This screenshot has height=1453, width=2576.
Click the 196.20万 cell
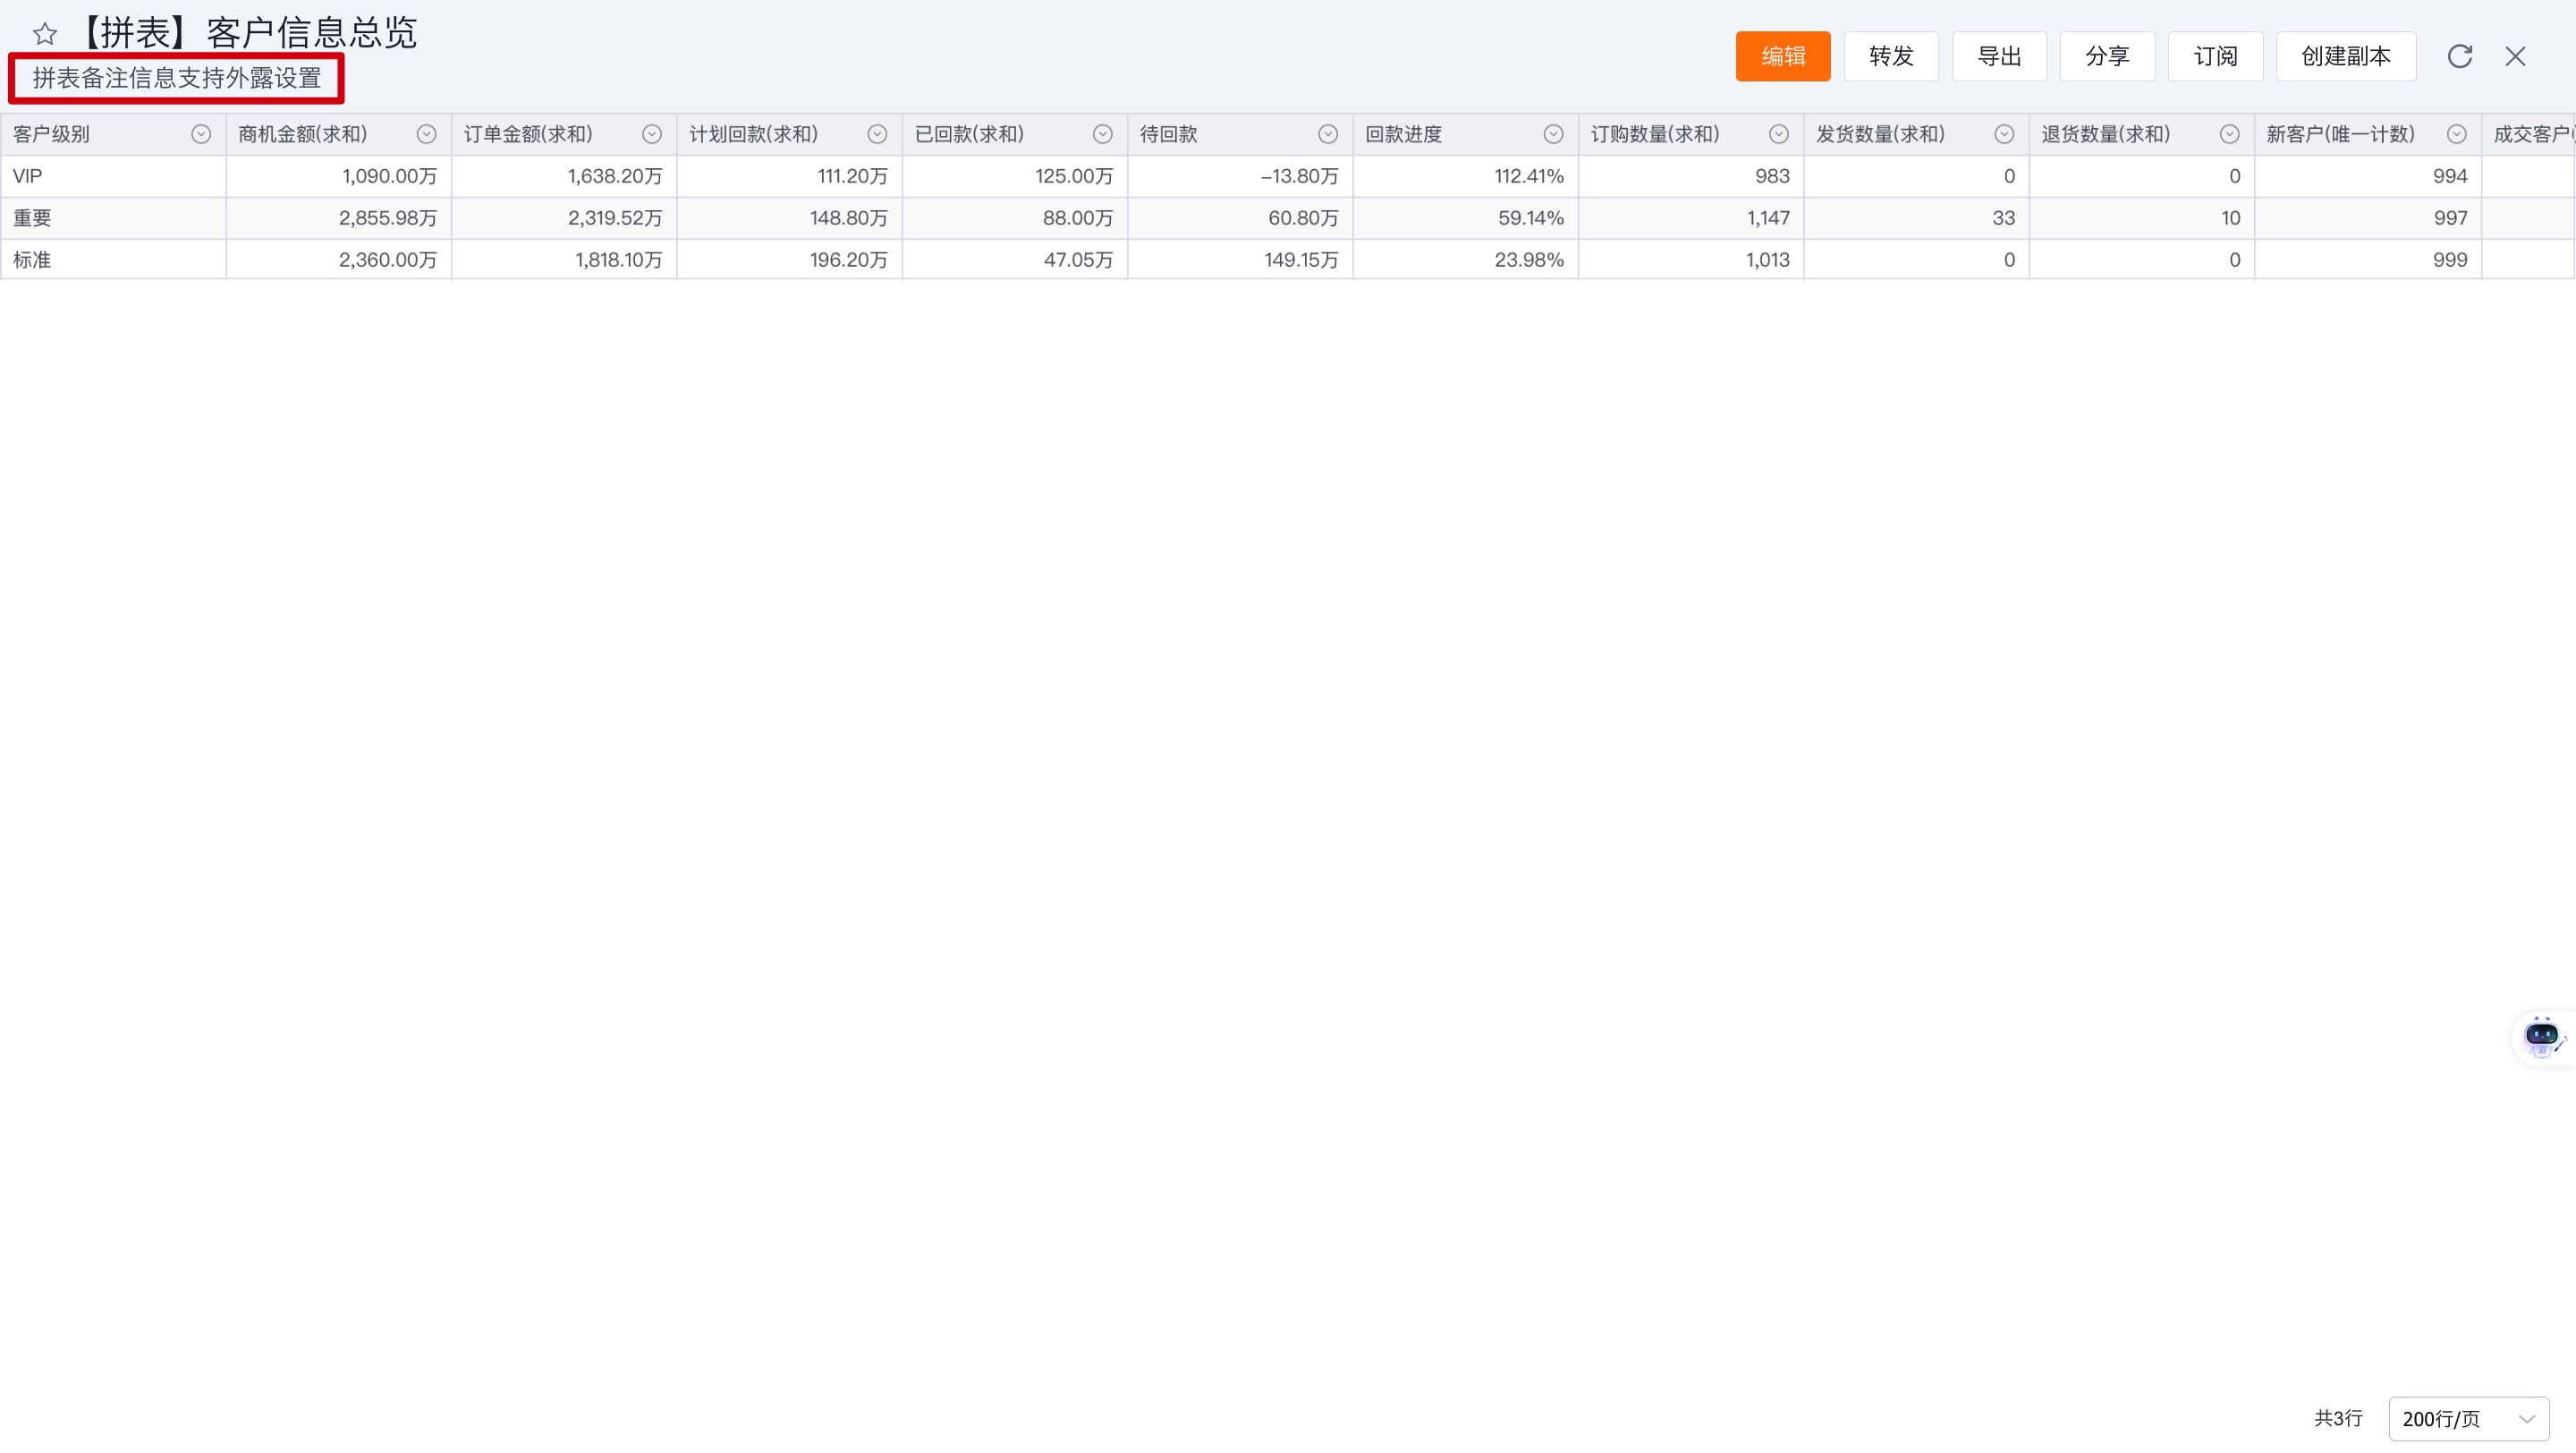[x=790, y=260]
